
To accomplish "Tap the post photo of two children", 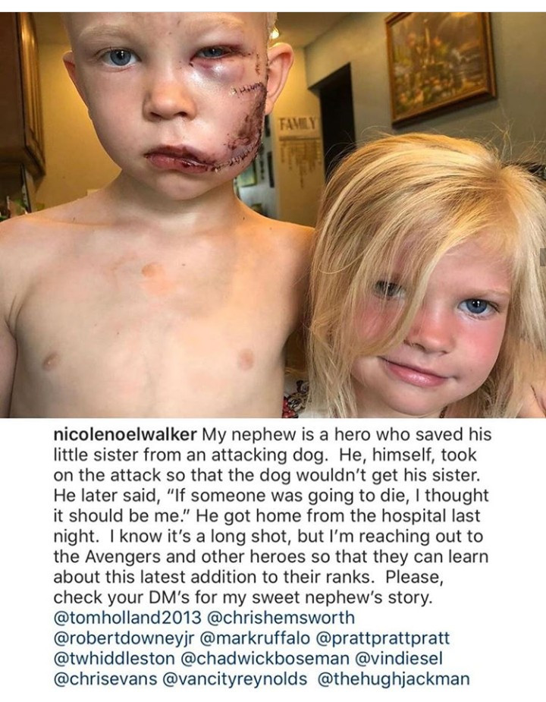I will coord(273,215).
